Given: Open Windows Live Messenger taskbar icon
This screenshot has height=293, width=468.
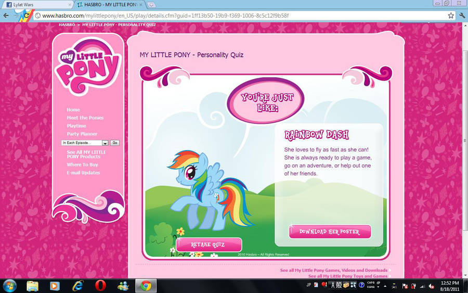Looking at the screenshot, I should [x=123, y=286].
